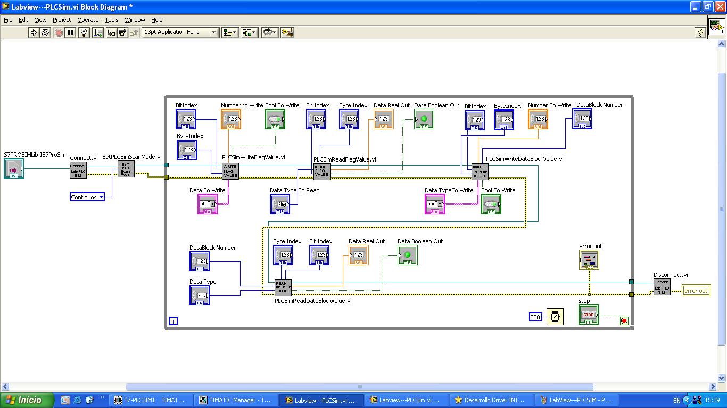Toggle the Pause button in toolbar

(x=70, y=32)
